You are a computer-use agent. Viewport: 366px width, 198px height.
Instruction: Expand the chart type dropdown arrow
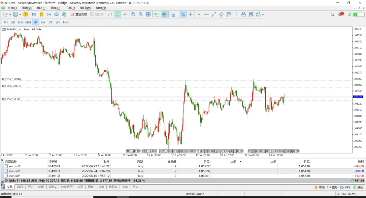pyautogui.click(x=10, y=14)
